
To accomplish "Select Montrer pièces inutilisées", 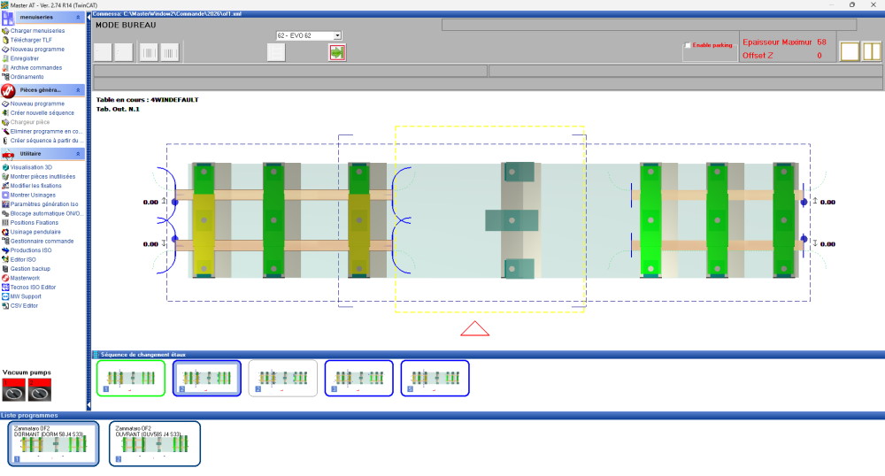I will [x=42, y=177].
